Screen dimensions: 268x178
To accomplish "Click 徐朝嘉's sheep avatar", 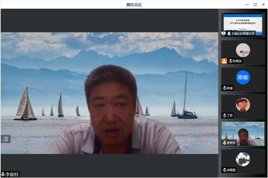I will point(243,159).
